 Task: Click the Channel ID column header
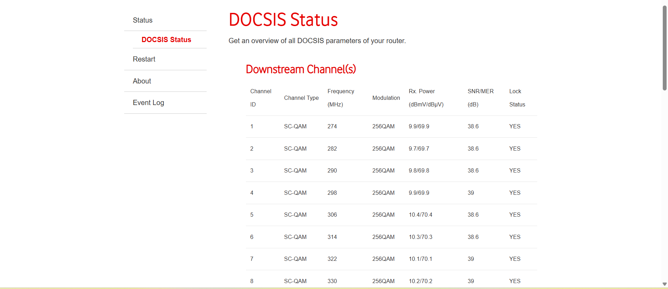click(261, 98)
